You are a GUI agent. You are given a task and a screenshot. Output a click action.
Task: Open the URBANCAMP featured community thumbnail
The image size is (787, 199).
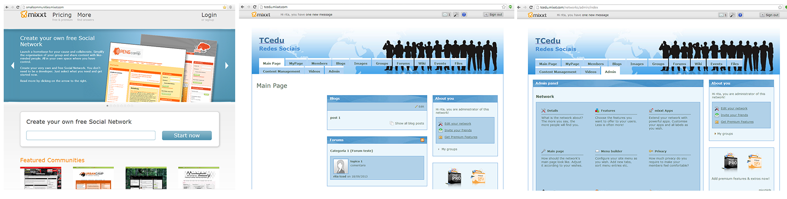[93, 178]
